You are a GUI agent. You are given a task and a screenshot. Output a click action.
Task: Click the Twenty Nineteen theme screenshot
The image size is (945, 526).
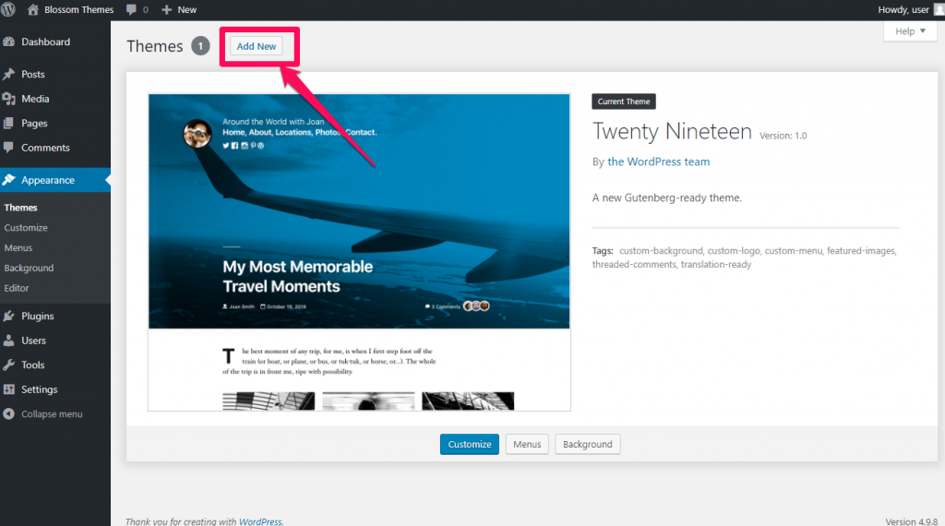(x=359, y=253)
